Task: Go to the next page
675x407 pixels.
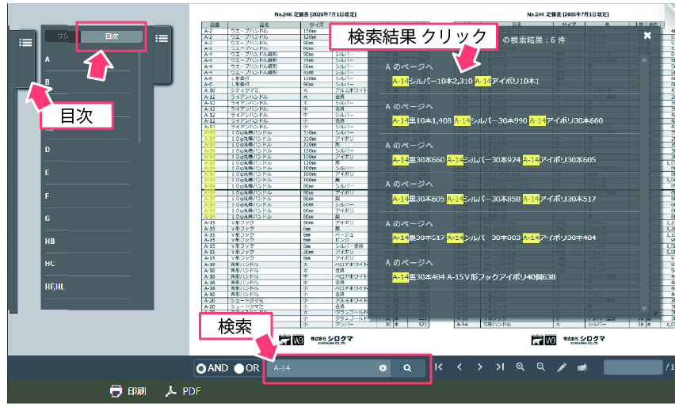Action: coord(479,367)
